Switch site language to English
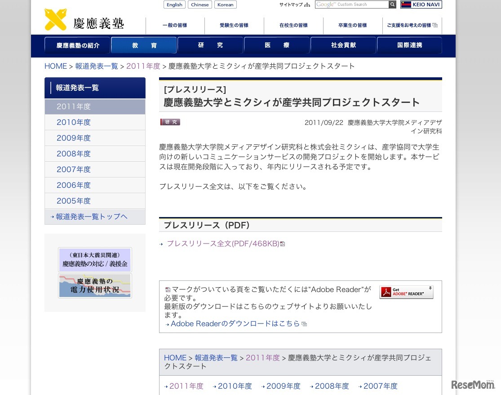Screen dimensions: 501x395 174,4
